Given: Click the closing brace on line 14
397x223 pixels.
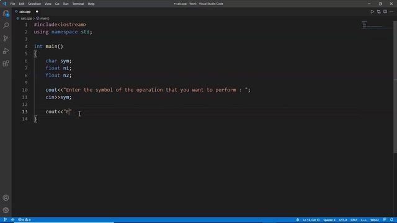Looking at the screenshot, I should 35,119.
